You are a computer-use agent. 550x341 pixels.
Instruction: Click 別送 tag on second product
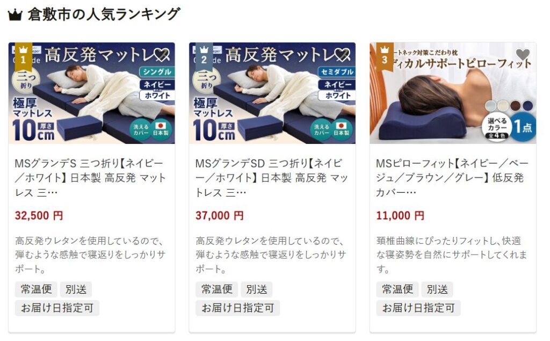tap(257, 289)
